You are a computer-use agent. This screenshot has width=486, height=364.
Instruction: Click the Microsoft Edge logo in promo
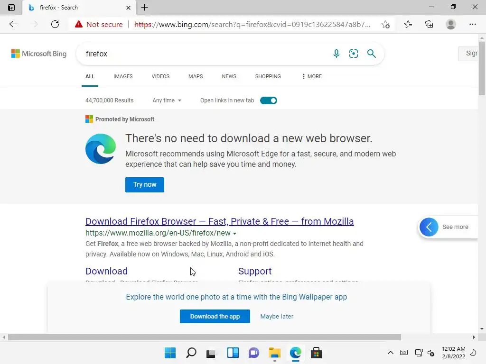click(101, 149)
